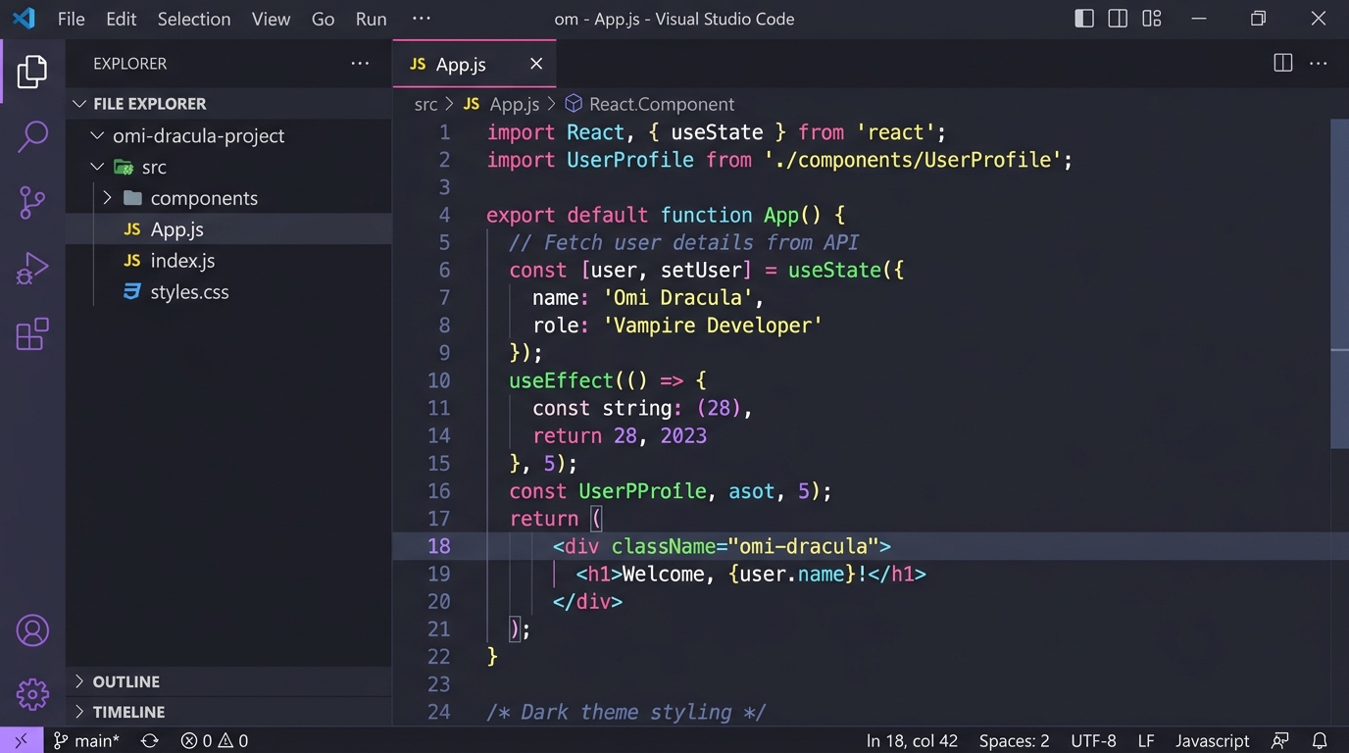Image resolution: width=1349 pixels, height=753 pixels.
Task: Click the editor vertical scrollbar
Action: 1339,284
